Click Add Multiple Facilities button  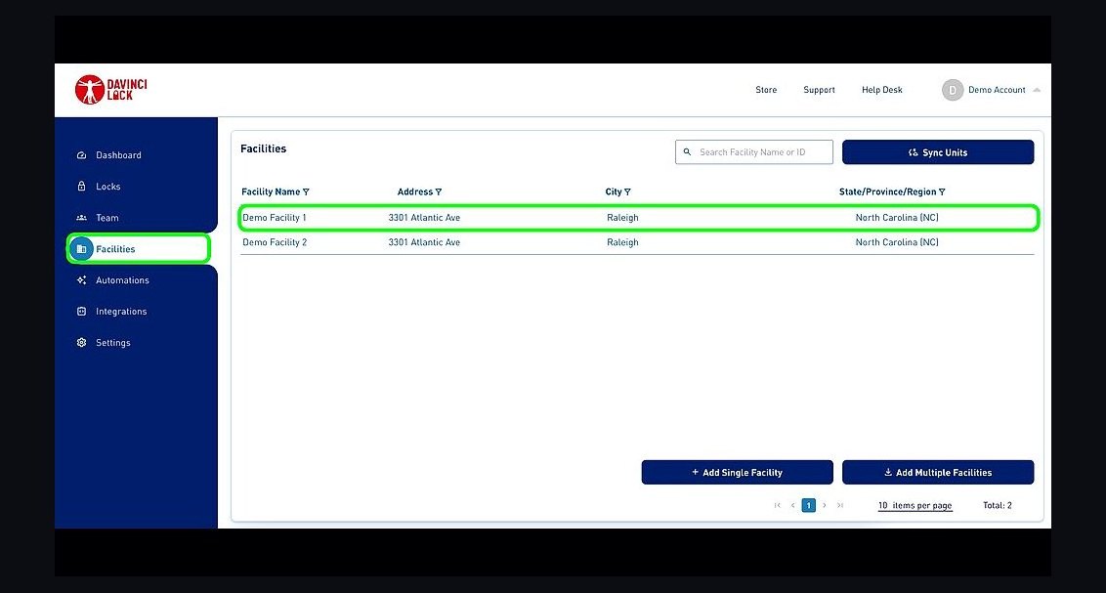point(938,473)
